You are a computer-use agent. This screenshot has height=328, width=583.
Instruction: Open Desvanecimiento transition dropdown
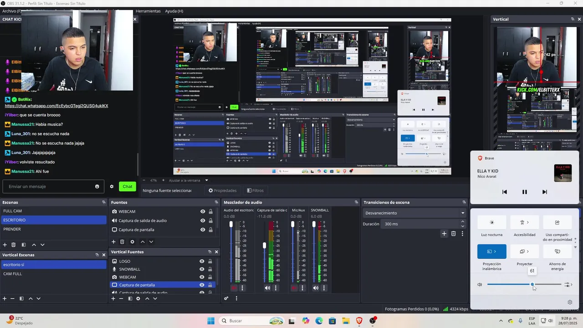(463, 213)
